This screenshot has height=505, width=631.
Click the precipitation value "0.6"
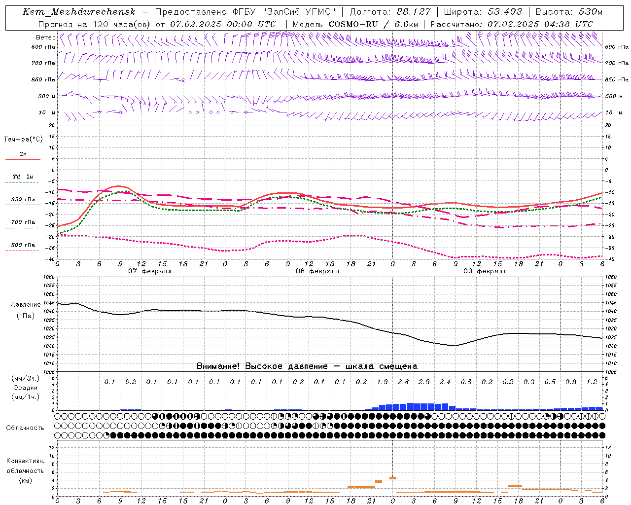[466, 382]
